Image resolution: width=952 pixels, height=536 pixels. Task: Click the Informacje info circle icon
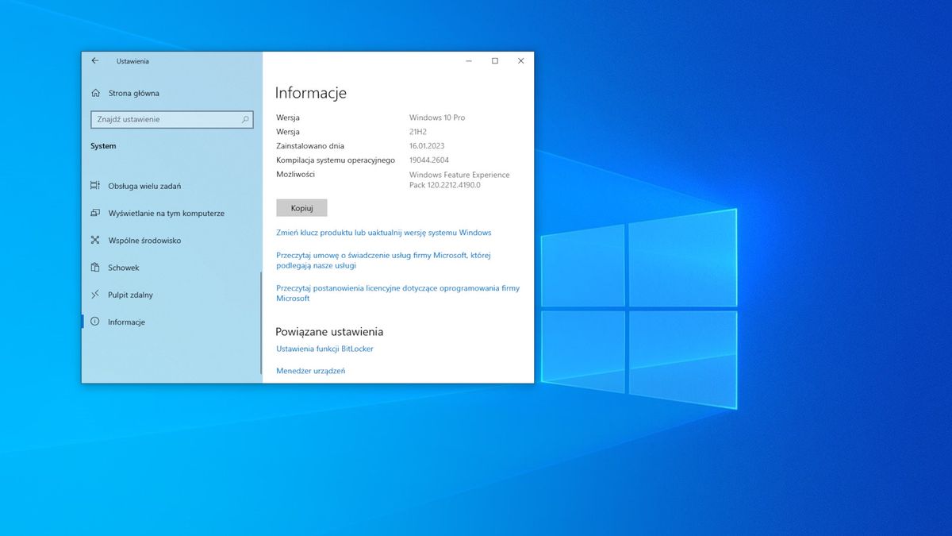pos(96,322)
